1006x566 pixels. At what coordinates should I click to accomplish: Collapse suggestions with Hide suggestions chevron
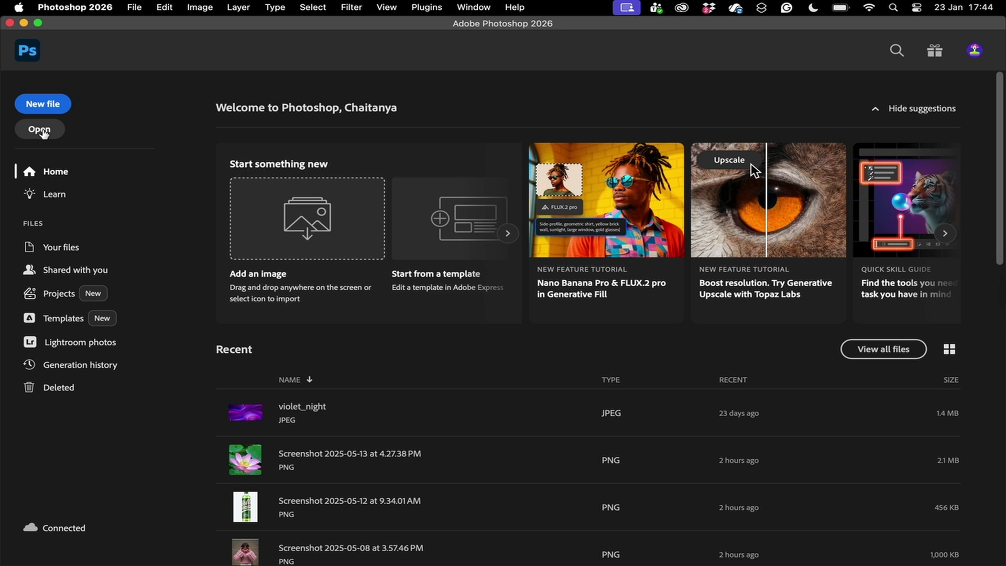(875, 108)
